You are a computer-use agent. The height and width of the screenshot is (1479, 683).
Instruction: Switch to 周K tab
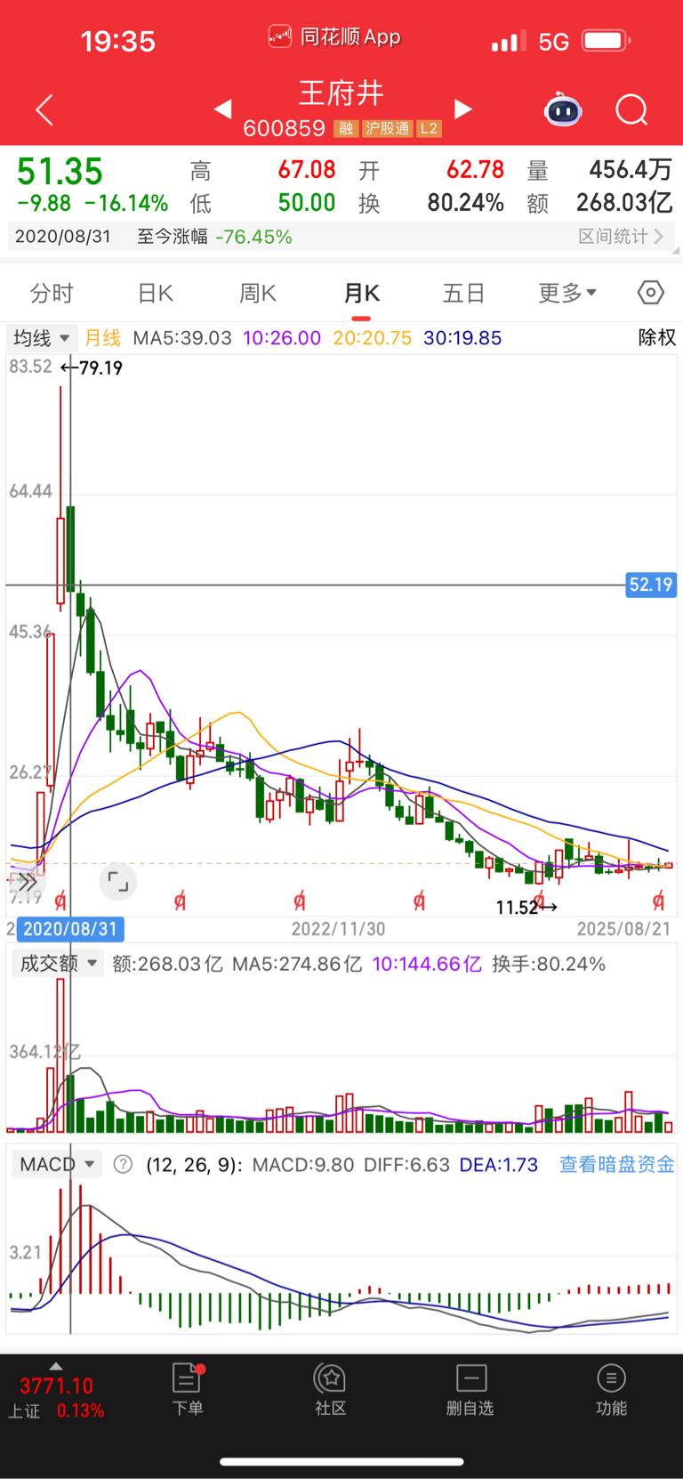coord(258,293)
